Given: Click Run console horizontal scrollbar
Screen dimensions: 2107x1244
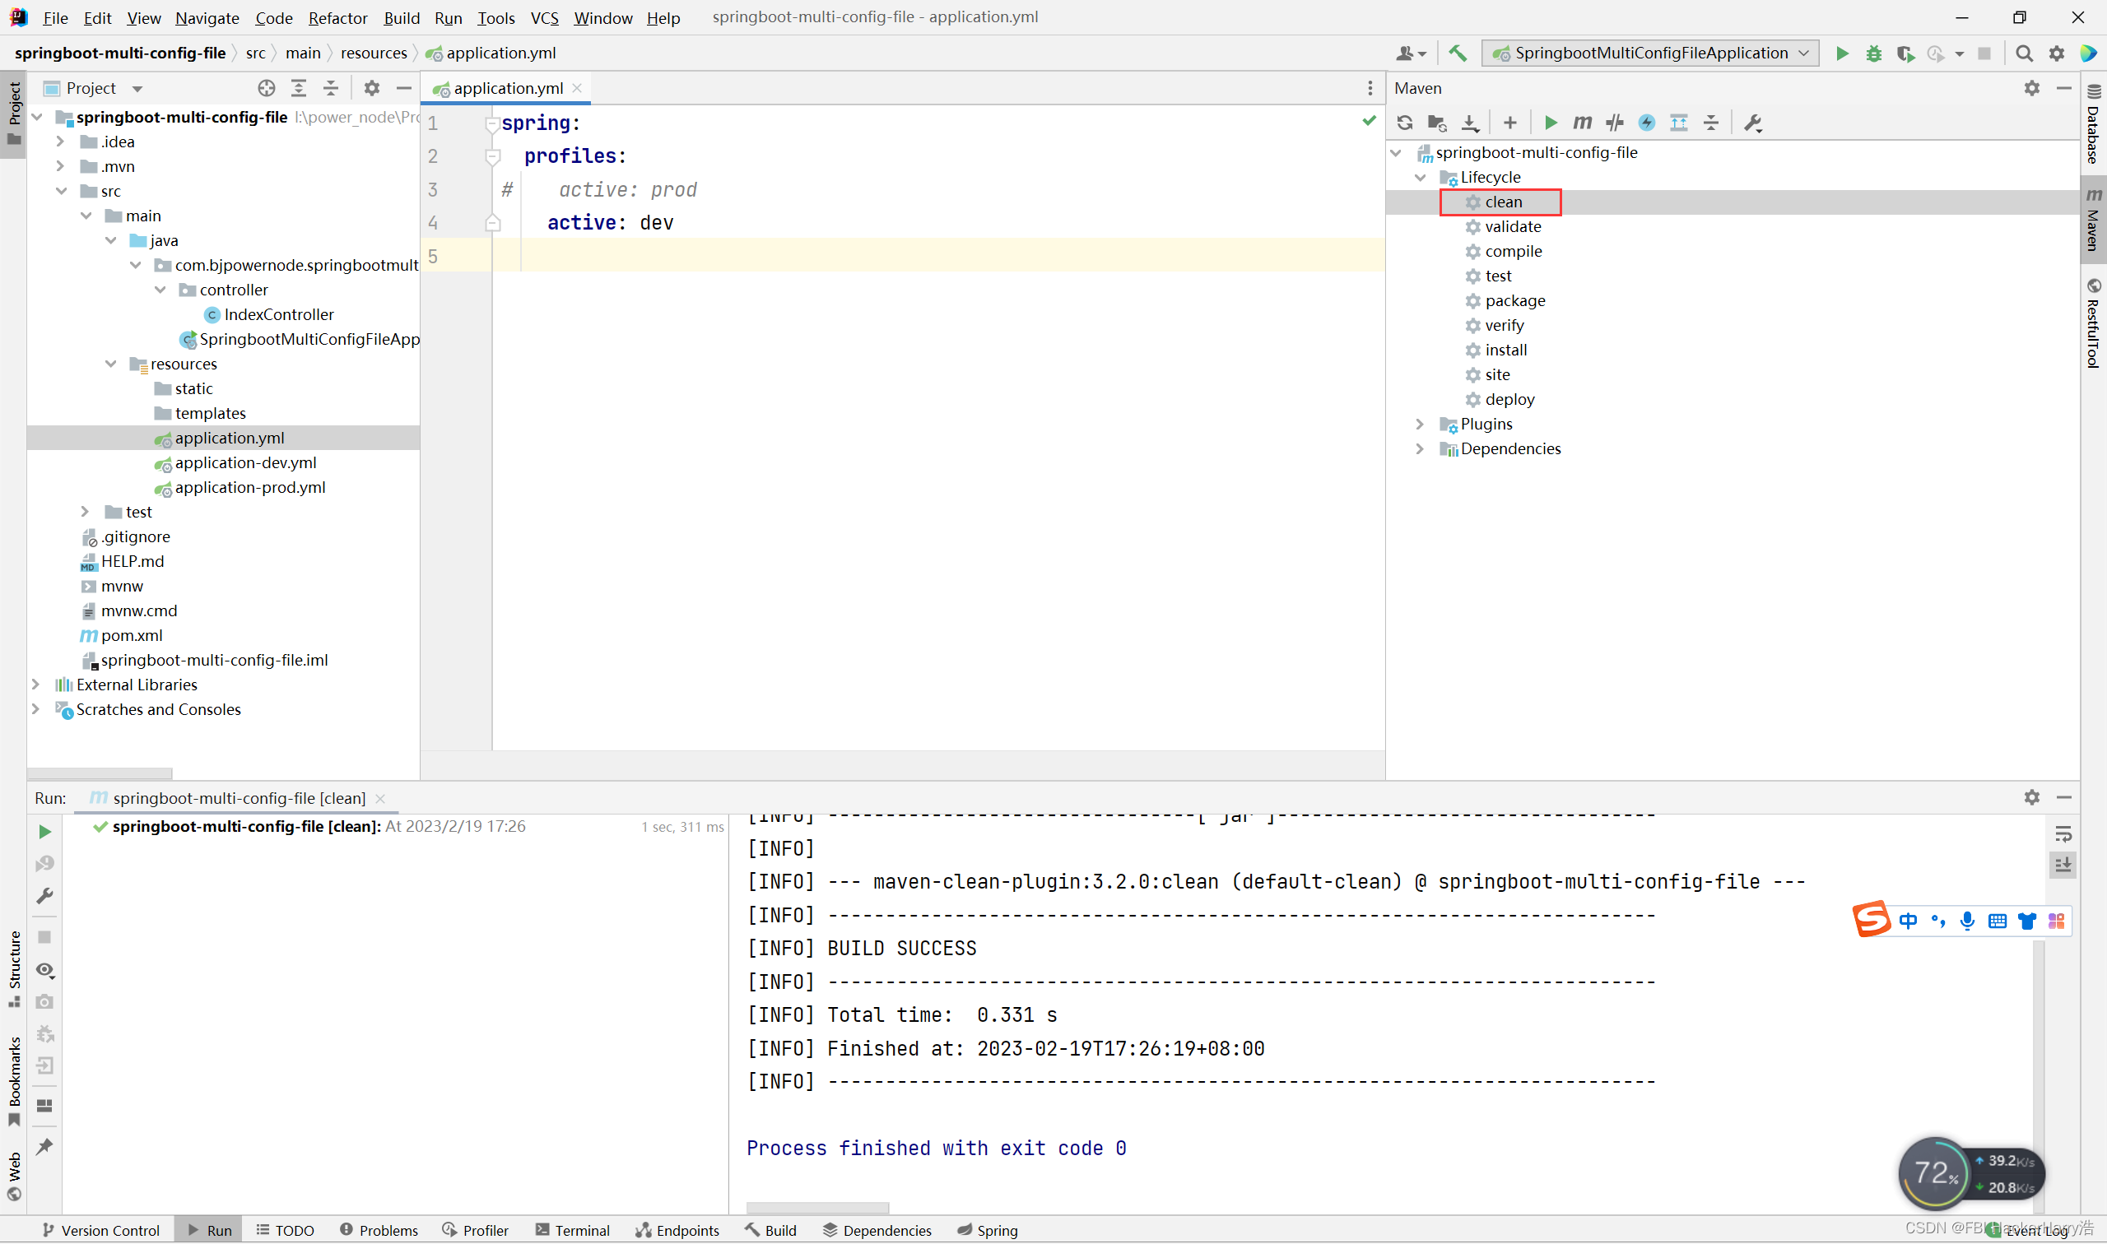Looking at the screenshot, I should point(816,1208).
